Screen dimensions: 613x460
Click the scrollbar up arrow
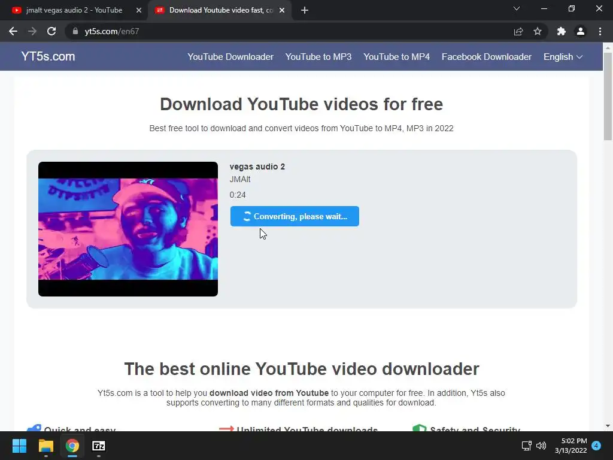[608, 48]
